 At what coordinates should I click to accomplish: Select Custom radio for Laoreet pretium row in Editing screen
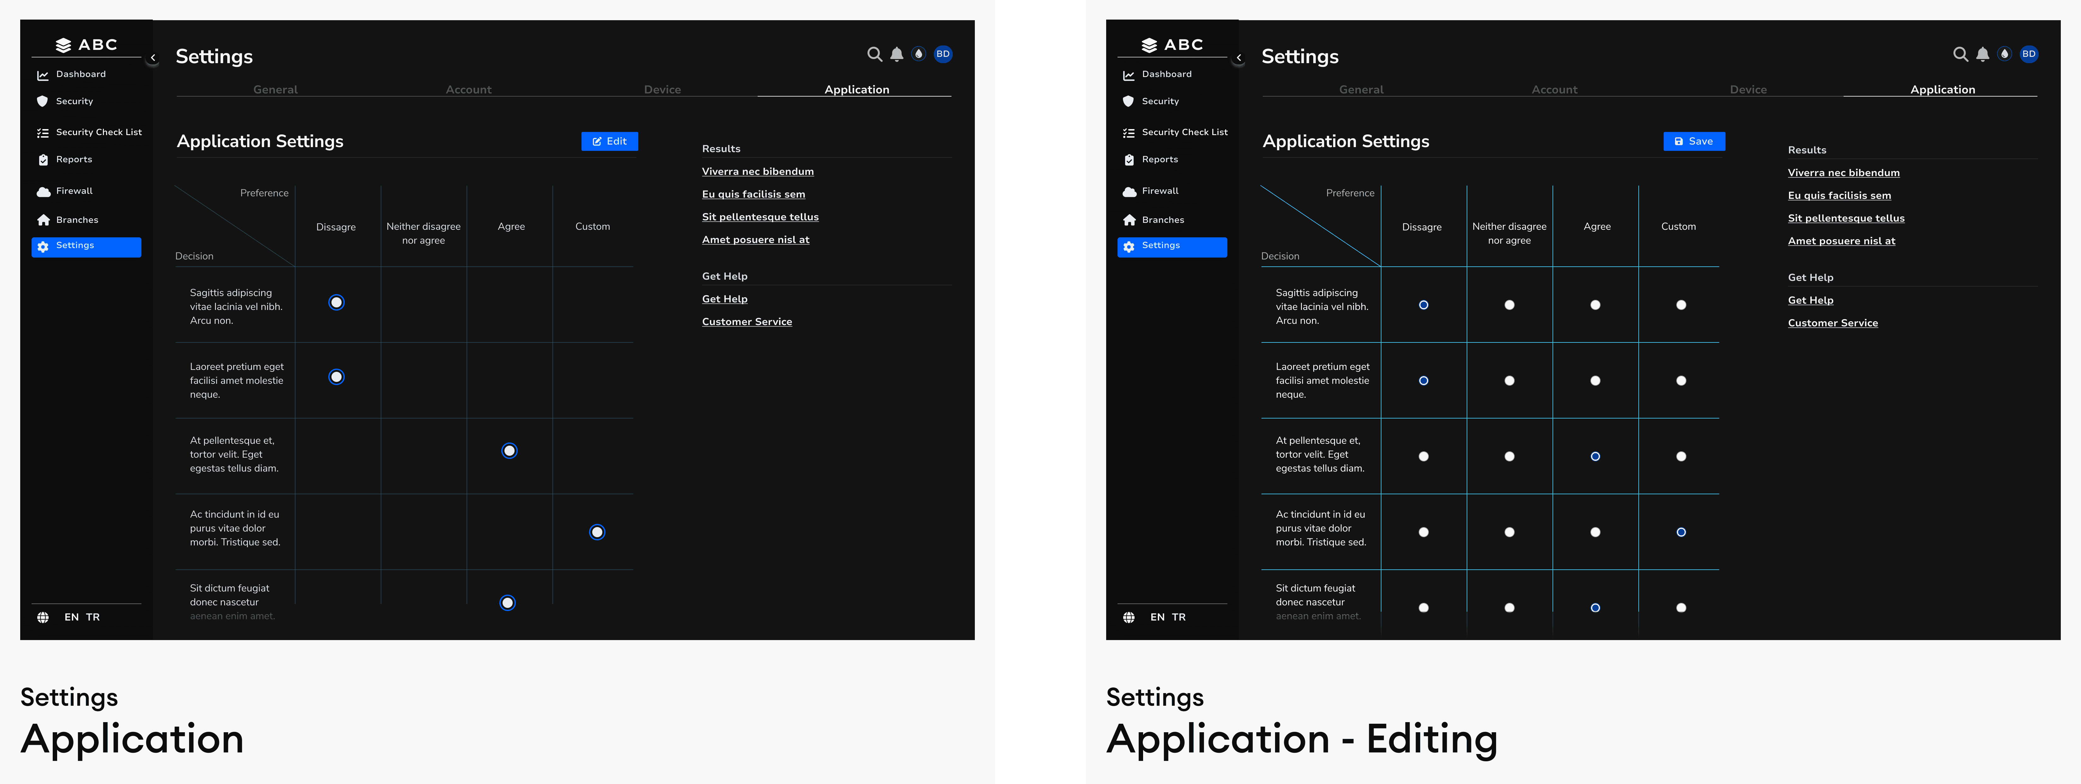1680,380
